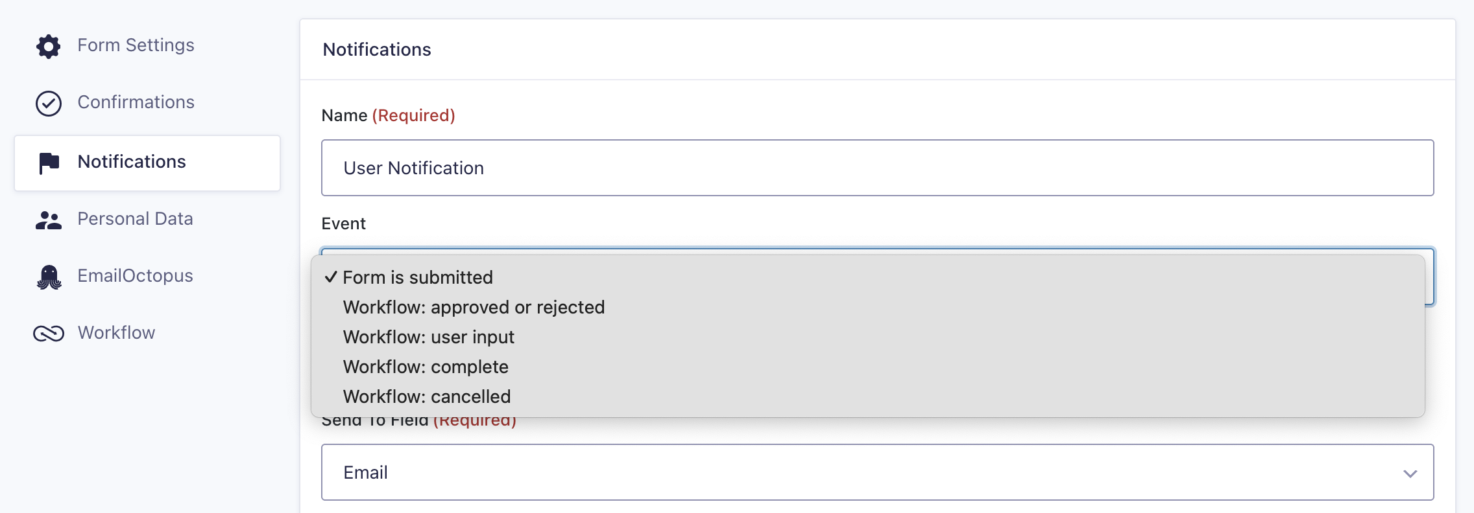Choose the "Form is submitted" event option
Viewport: 1474px width, 513px height.
[418, 277]
